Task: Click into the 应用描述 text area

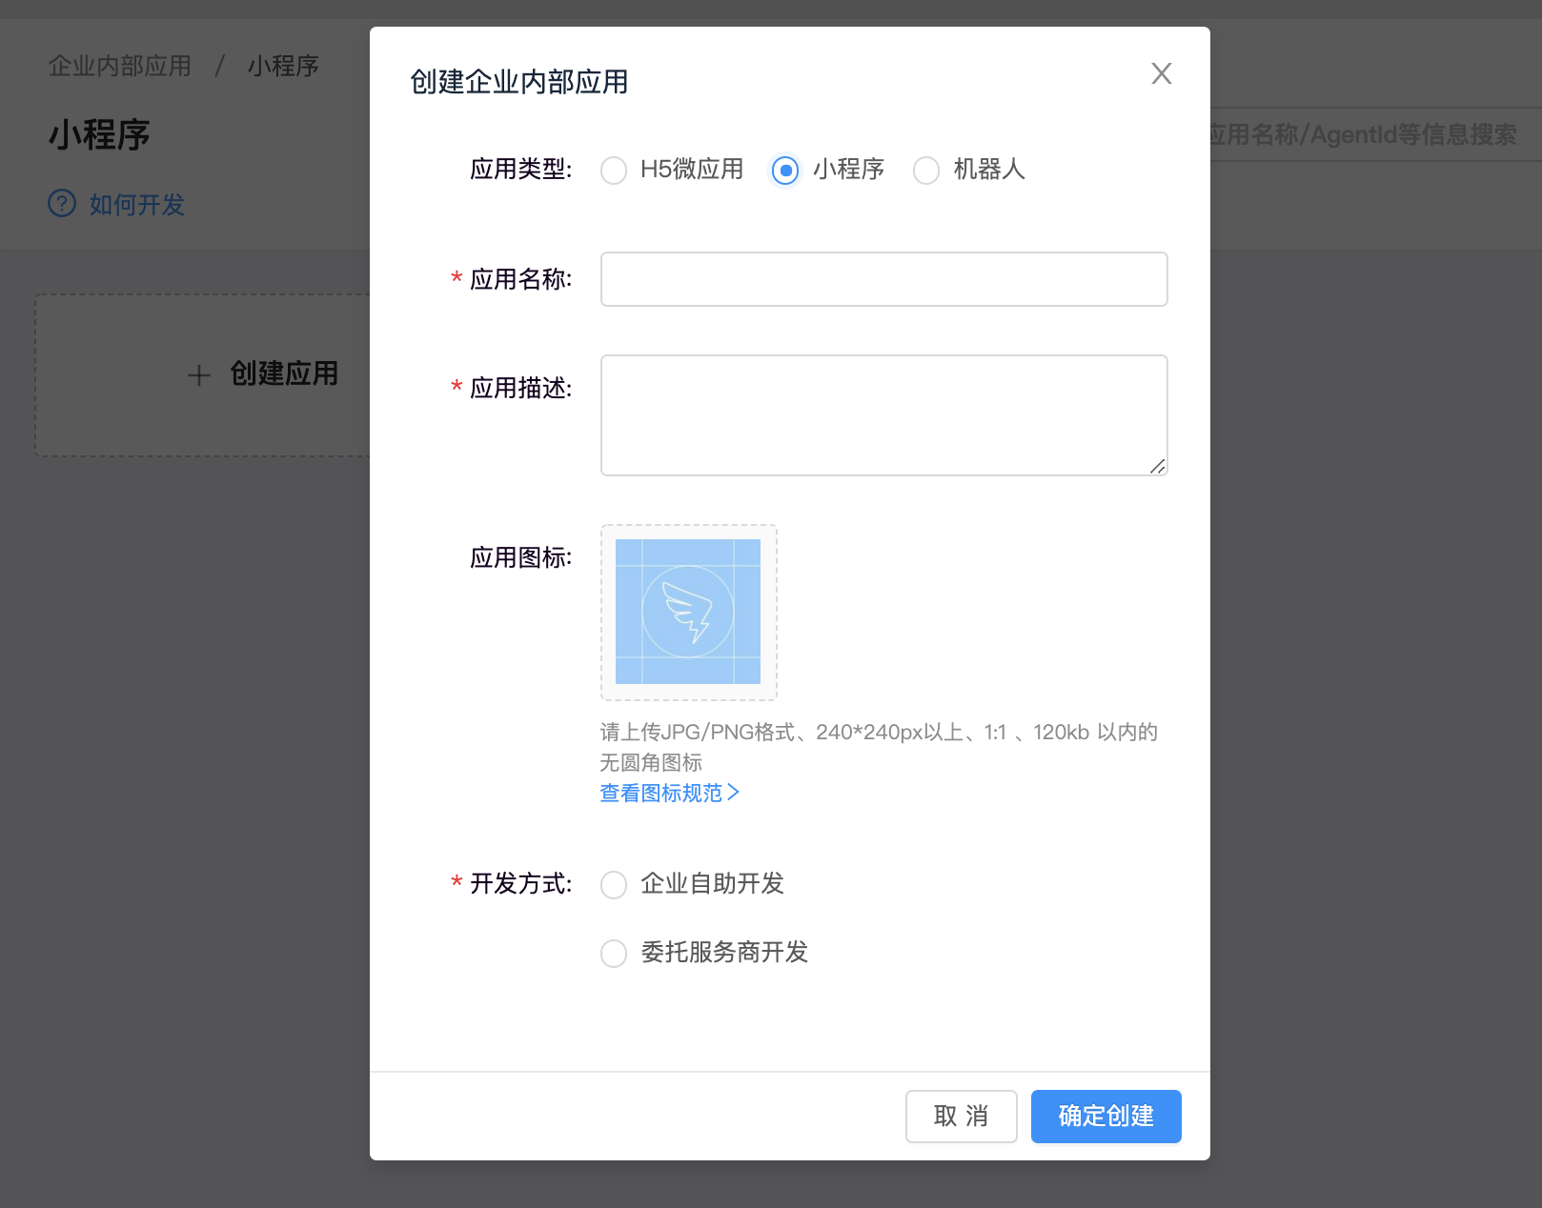Action: (883, 414)
